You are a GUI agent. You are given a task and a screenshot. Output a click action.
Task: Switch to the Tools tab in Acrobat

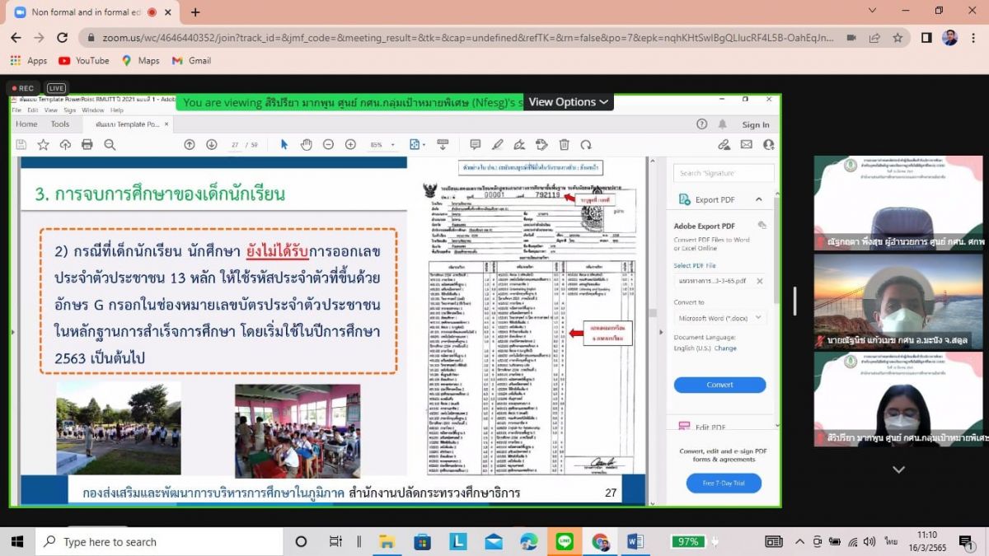(x=60, y=124)
